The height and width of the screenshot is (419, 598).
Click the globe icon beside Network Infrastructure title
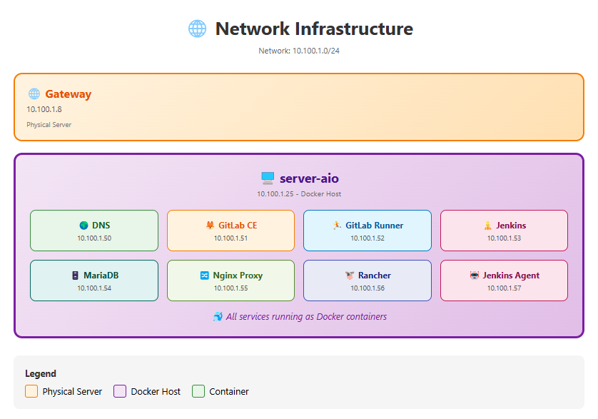coord(197,29)
